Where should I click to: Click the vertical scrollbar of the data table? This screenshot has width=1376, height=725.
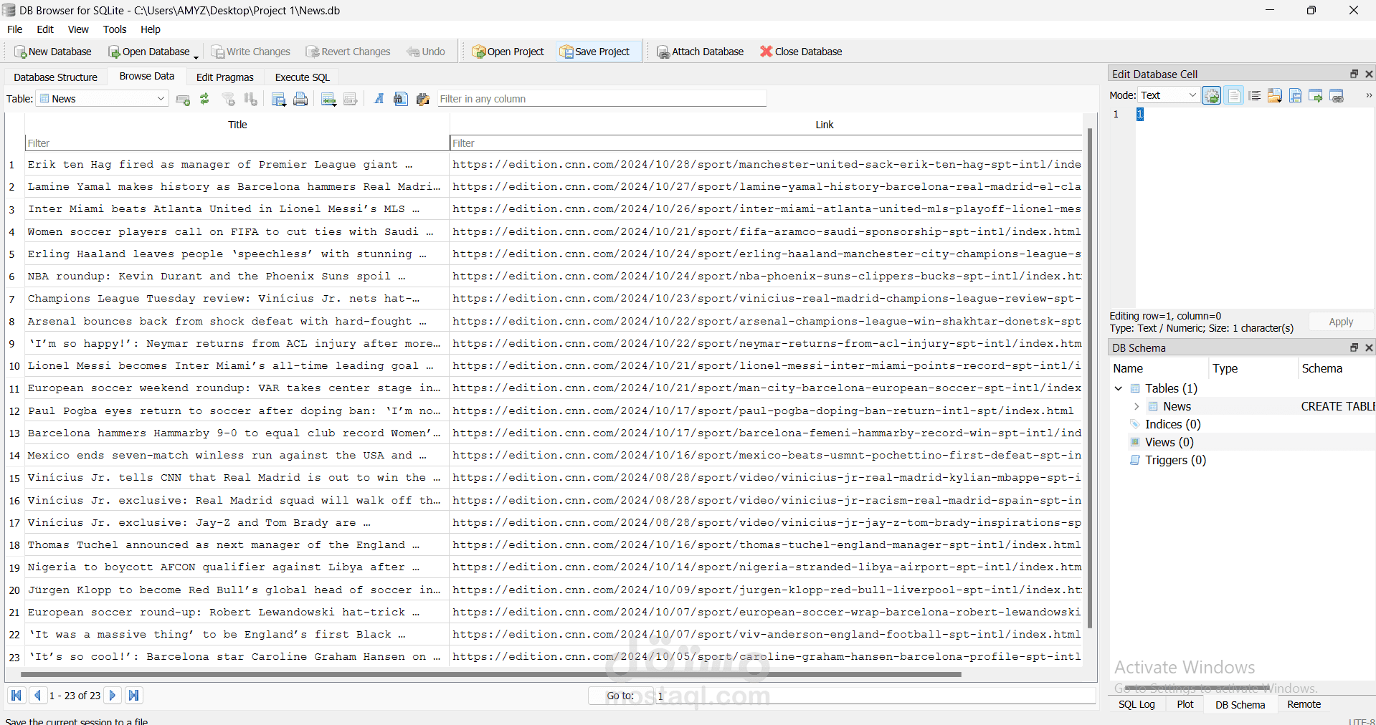[1090, 378]
